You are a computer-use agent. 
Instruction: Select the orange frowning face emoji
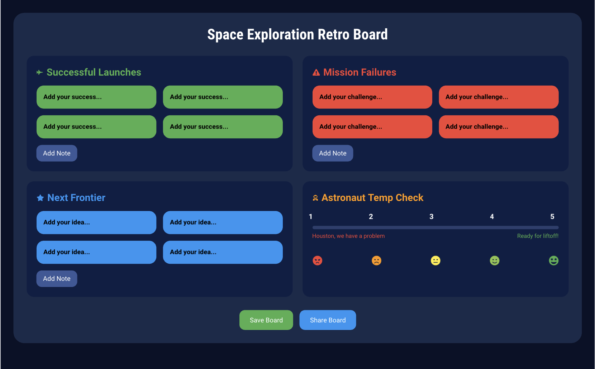376,260
